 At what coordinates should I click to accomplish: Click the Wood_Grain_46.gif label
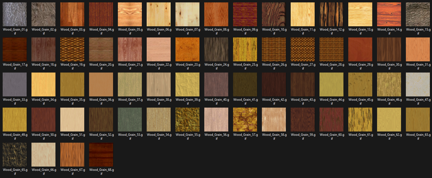coord(389,101)
